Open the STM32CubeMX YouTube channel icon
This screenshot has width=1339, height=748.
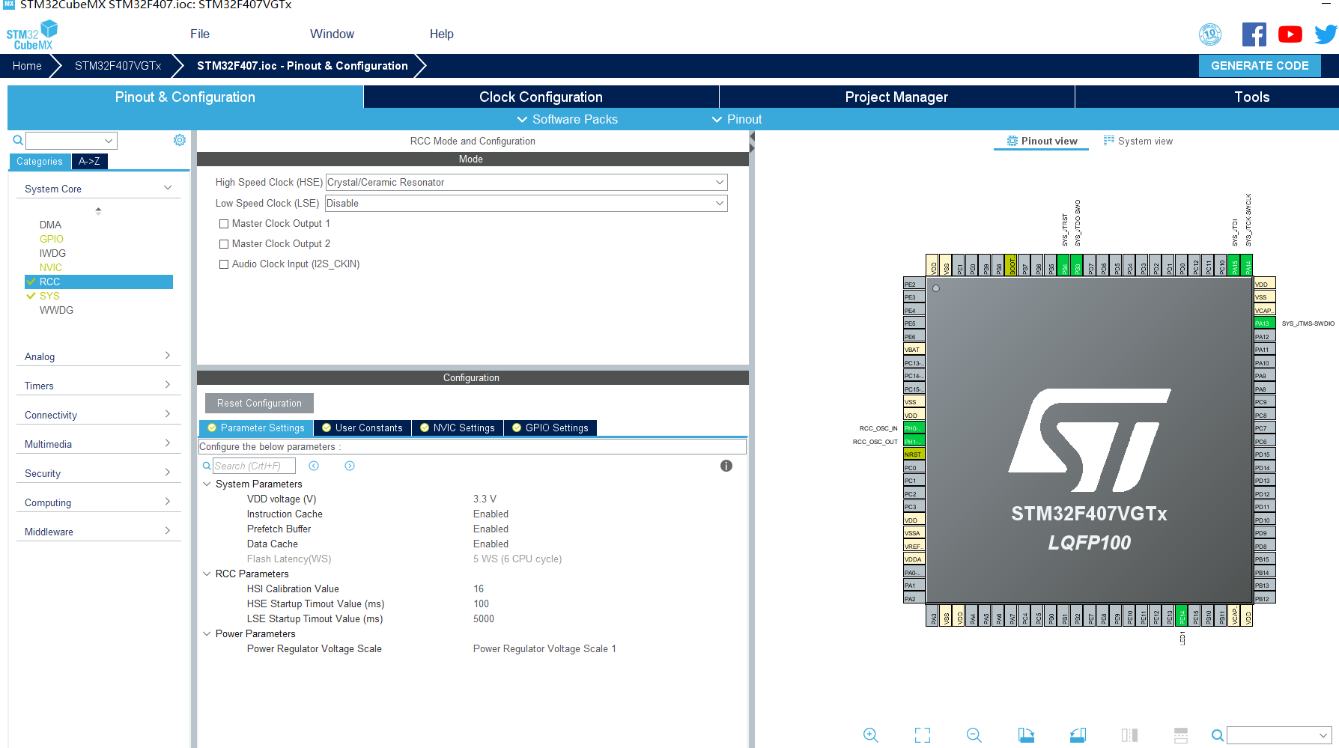pos(1290,34)
